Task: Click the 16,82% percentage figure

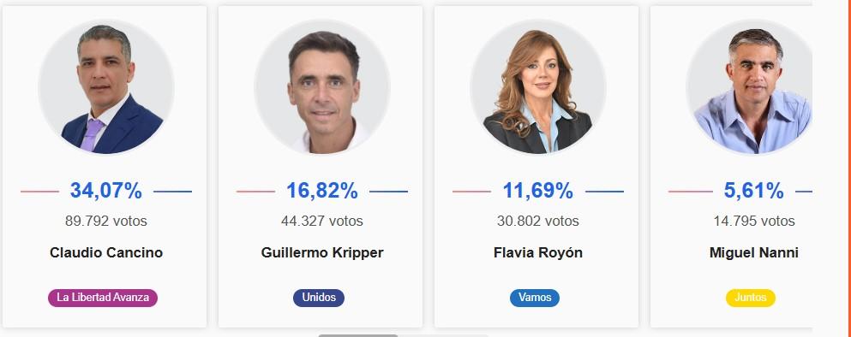Action: click(322, 191)
